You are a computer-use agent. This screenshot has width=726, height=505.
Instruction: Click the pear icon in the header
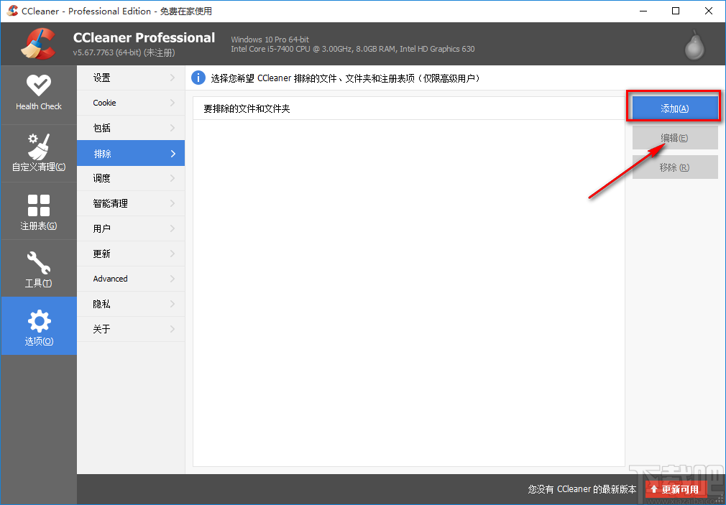(x=694, y=45)
